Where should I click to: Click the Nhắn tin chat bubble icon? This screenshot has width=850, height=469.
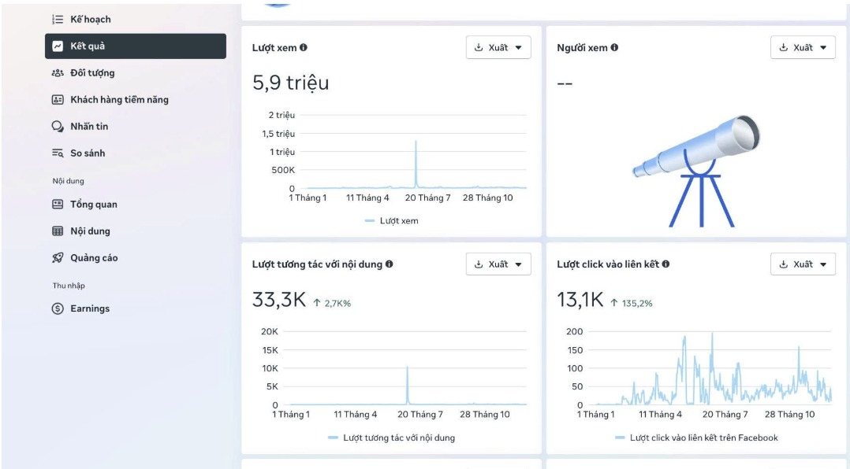58,127
